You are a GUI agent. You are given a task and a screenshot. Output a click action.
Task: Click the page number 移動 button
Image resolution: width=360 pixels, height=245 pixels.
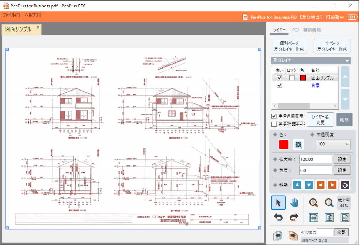click(341, 232)
